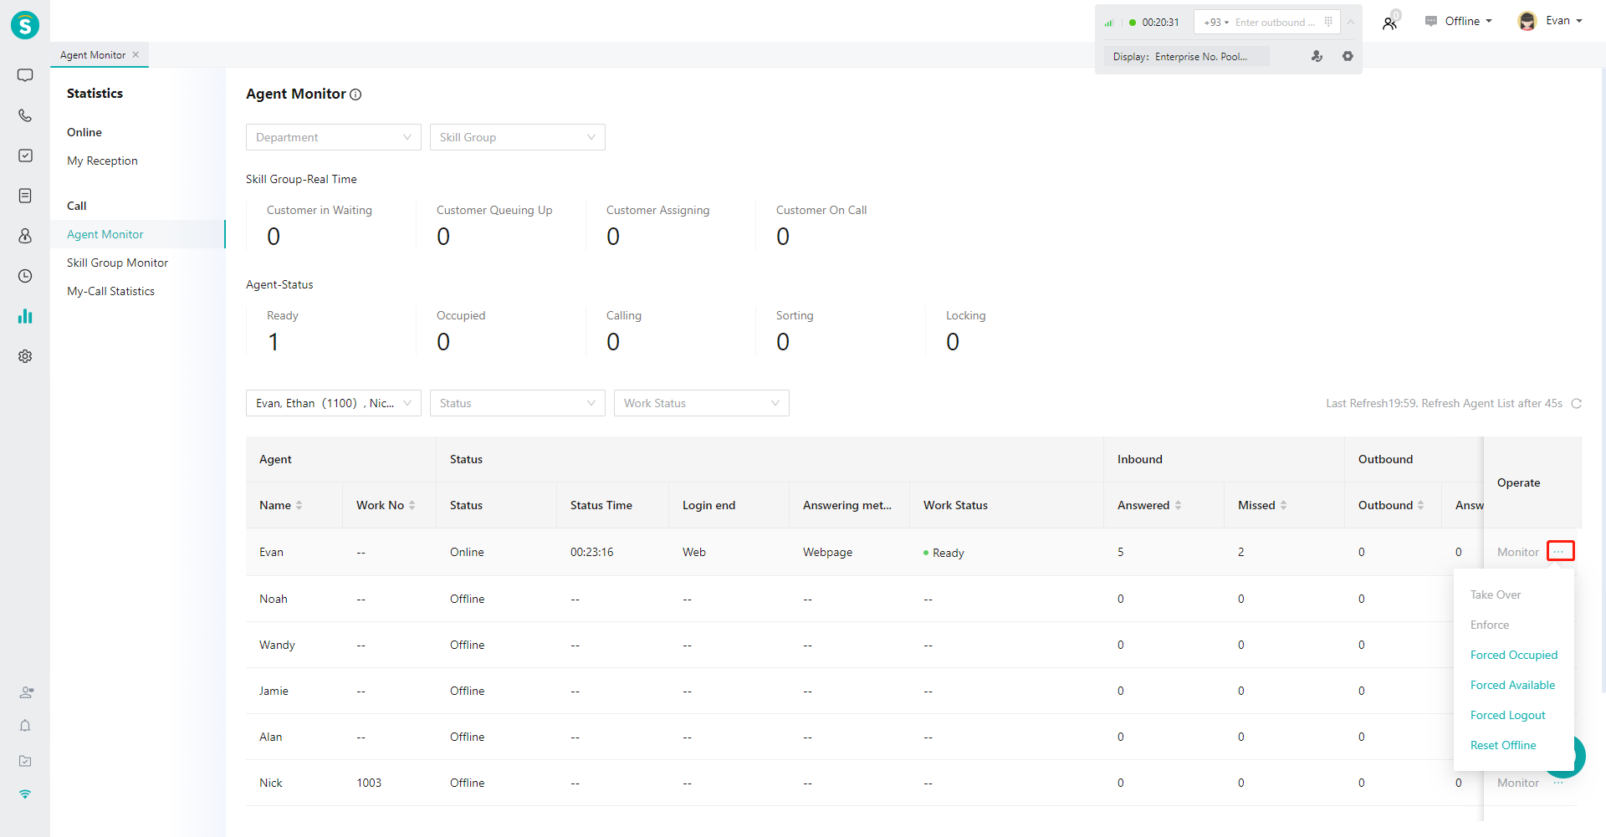
Task: Open the dial pad keypad icon
Action: tap(1328, 22)
